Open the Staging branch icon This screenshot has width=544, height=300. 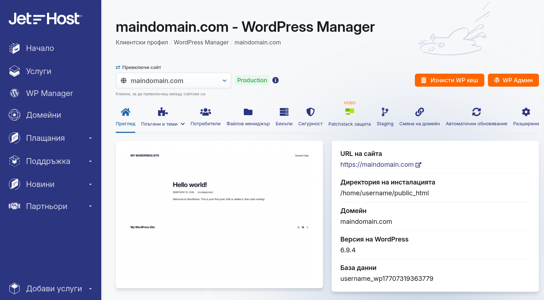tap(385, 112)
